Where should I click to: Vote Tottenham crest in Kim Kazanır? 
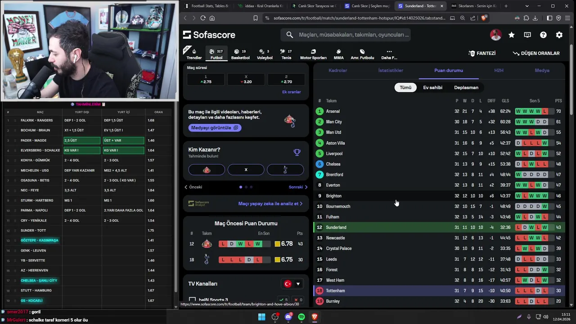[x=285, y=170]
